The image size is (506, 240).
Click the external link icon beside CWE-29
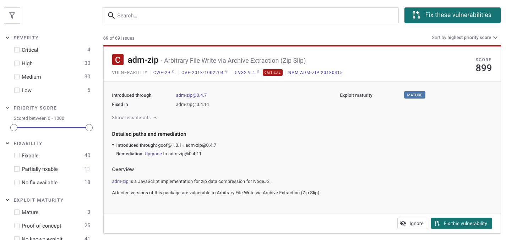173,72
